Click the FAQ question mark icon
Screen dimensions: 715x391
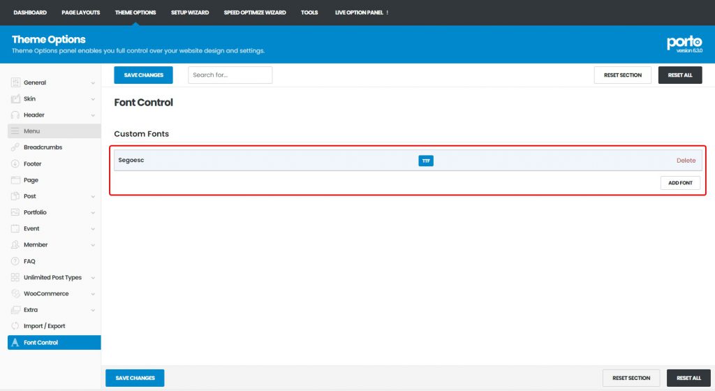(15, 261)
